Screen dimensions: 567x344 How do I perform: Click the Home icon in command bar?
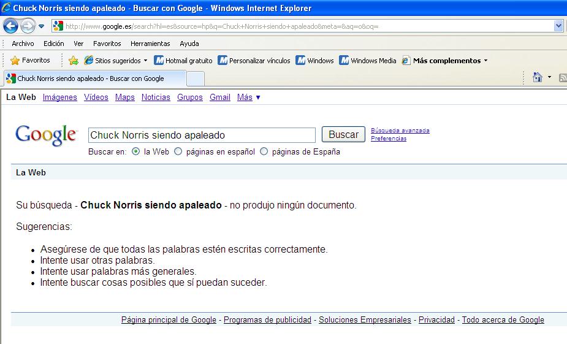(x=537, y=77)
